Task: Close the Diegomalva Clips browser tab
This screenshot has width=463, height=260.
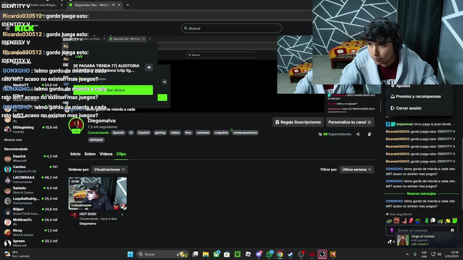Action: pyautogui.click(x=119, y=5)
